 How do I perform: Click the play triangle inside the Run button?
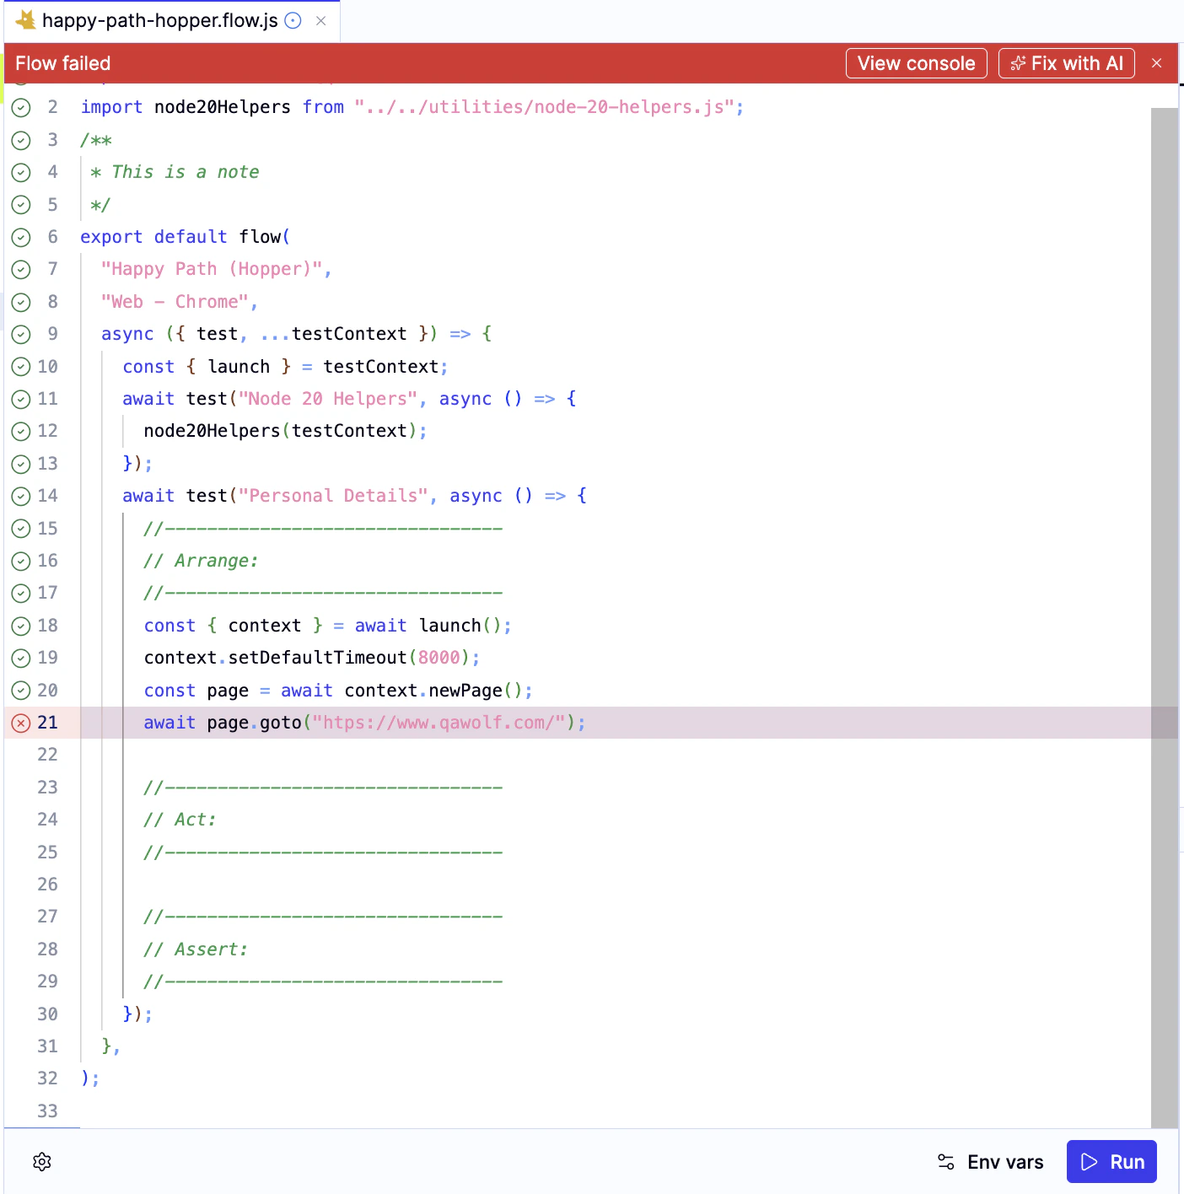(x=1088, y=1161)
